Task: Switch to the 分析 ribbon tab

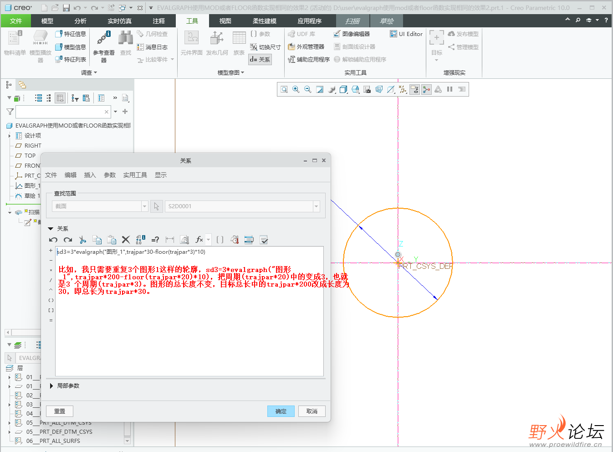Action: 81,21
